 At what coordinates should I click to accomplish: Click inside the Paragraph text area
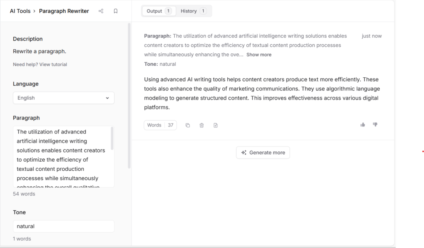tap(62, 157)
